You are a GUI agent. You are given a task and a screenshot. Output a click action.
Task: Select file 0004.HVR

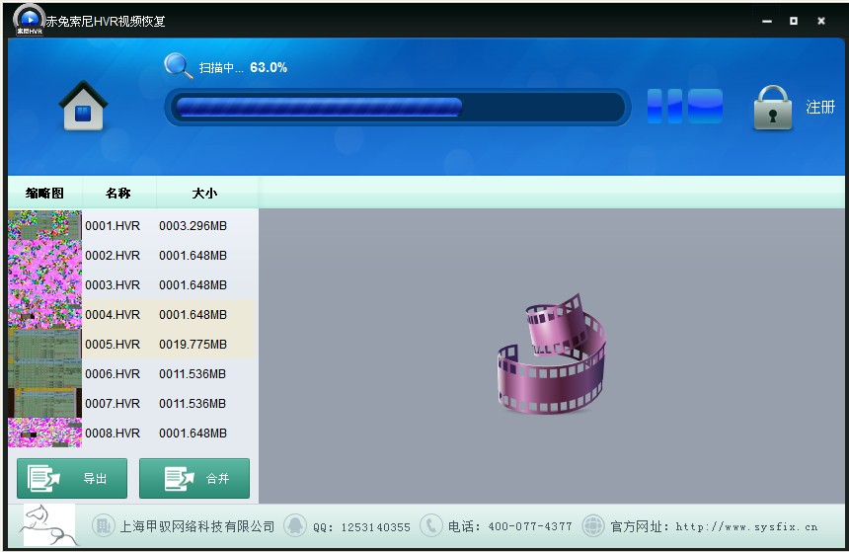pos(113,315)
